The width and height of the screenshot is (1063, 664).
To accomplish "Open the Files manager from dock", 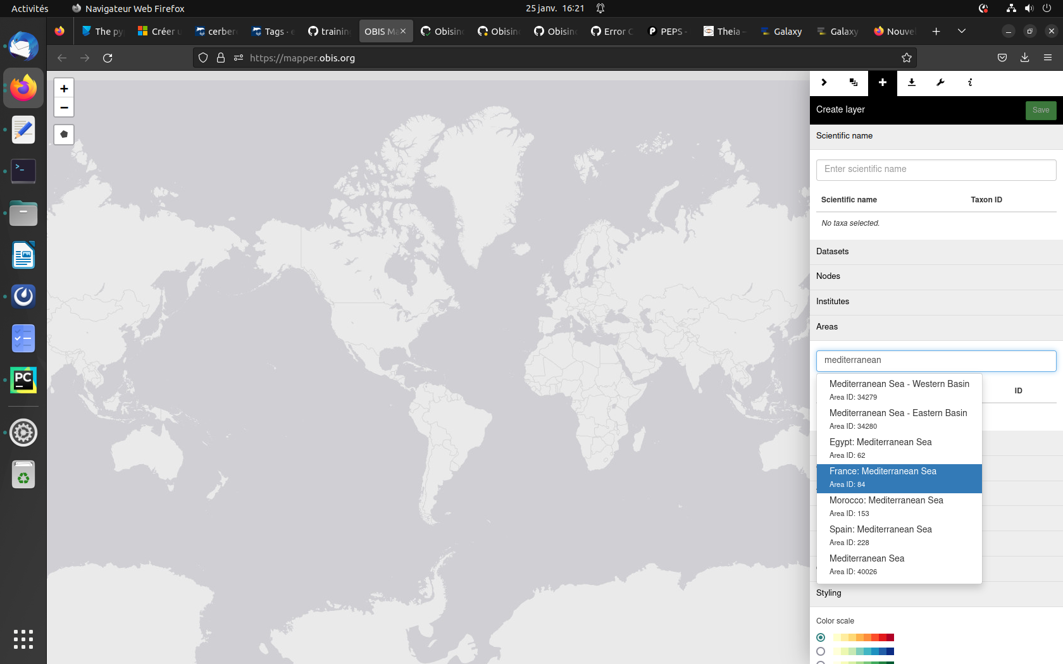I will point(23,214).
